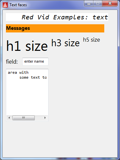Minimize the Text faces window
This screenshot has height=160, width=120.
(x=89, y=4)
